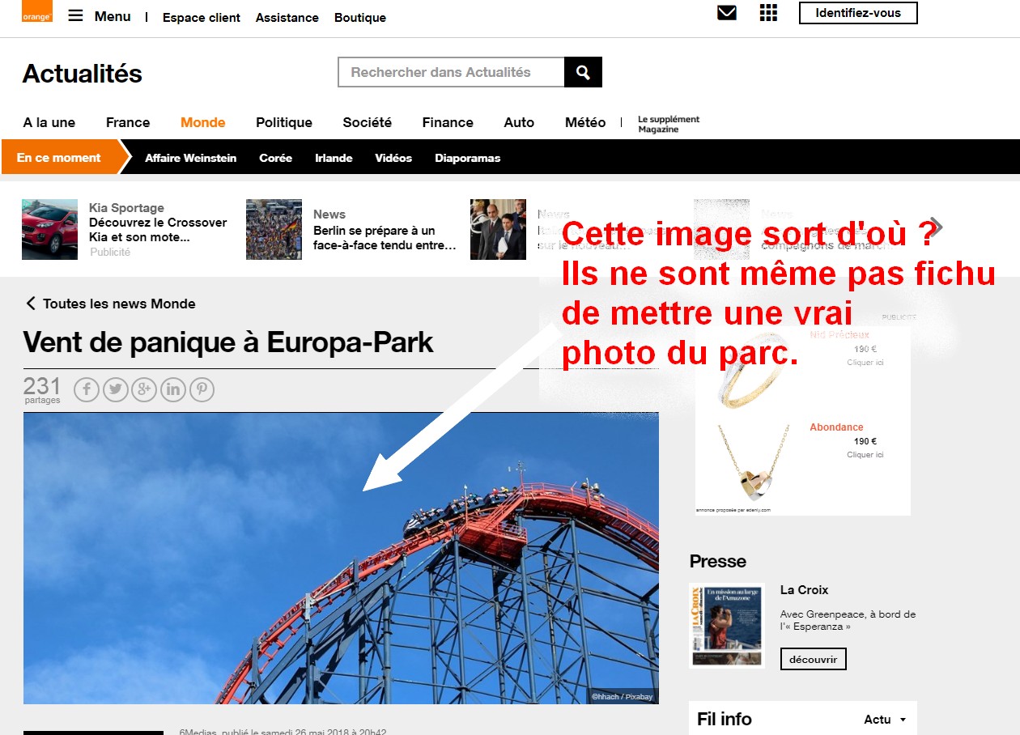Click the Avec Greenpeace description text
The width and height of the screenshot is (1020, 735).
pos(848,620)
